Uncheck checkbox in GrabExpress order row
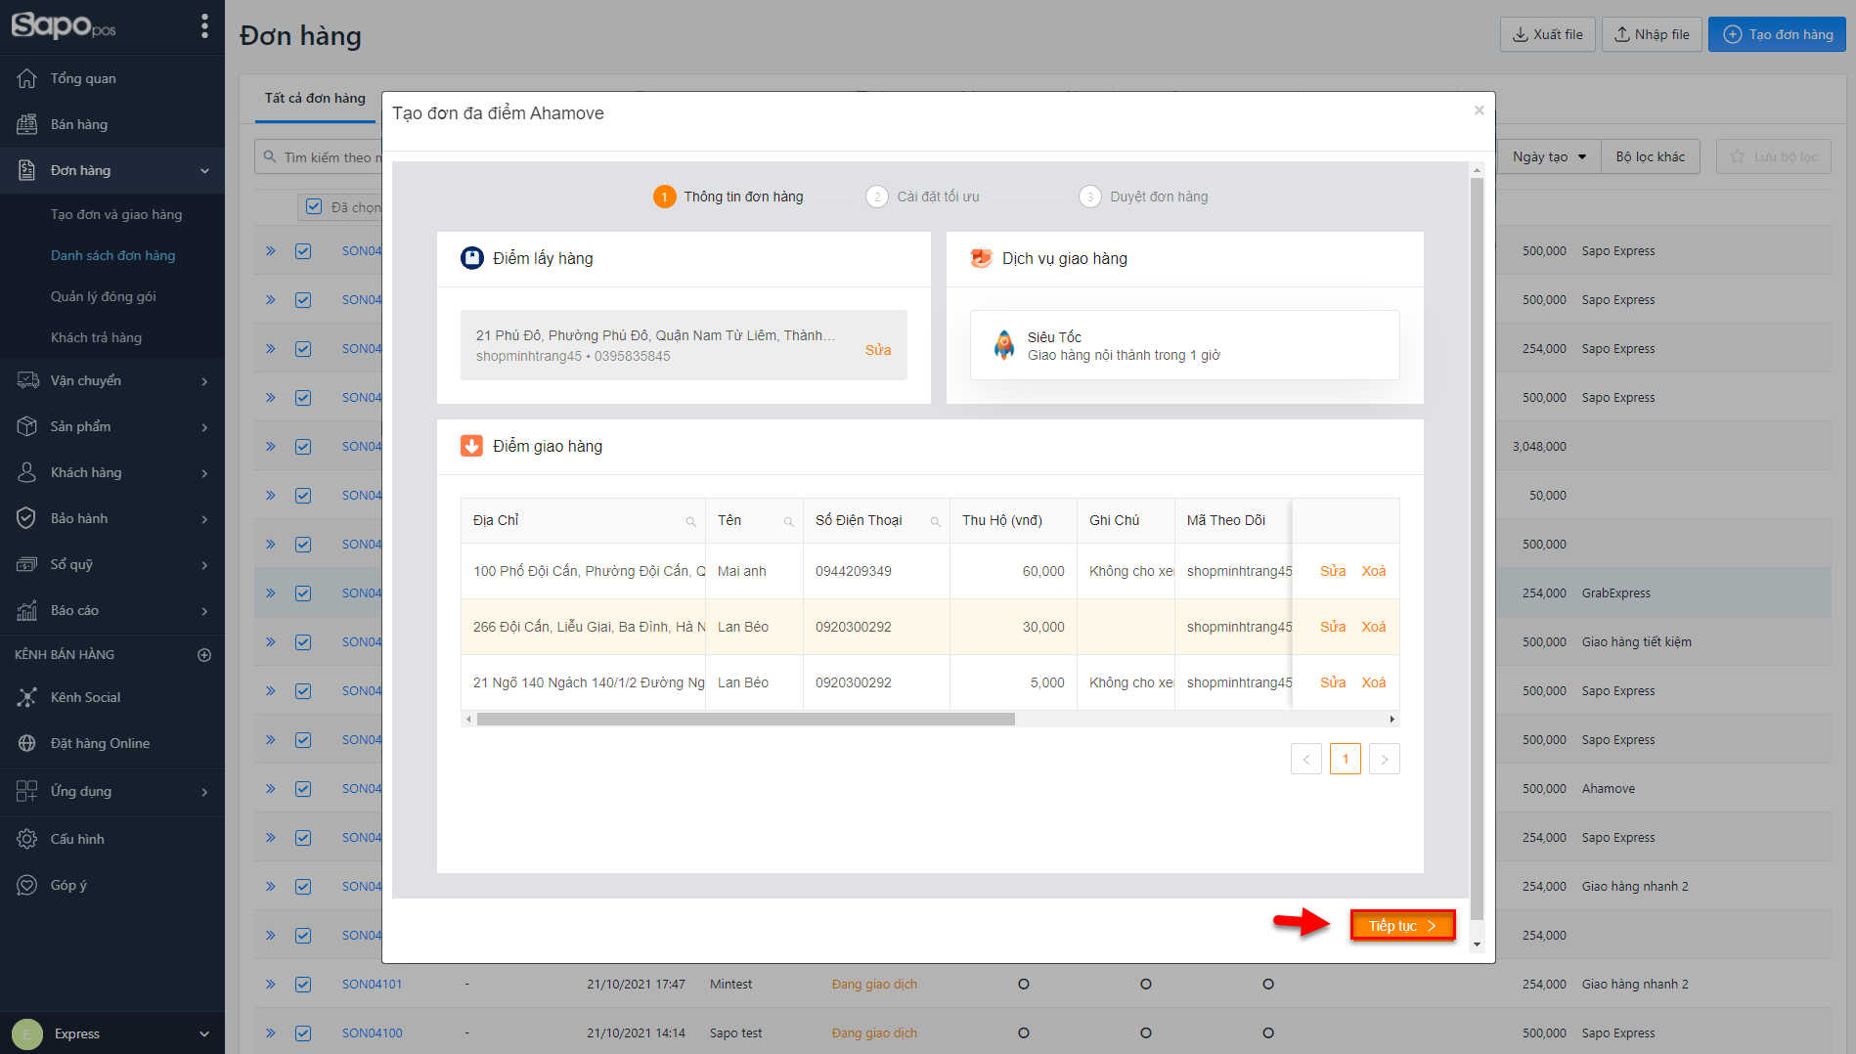Viewport: 1856px width, 1054px height. (x=303, y=593)
